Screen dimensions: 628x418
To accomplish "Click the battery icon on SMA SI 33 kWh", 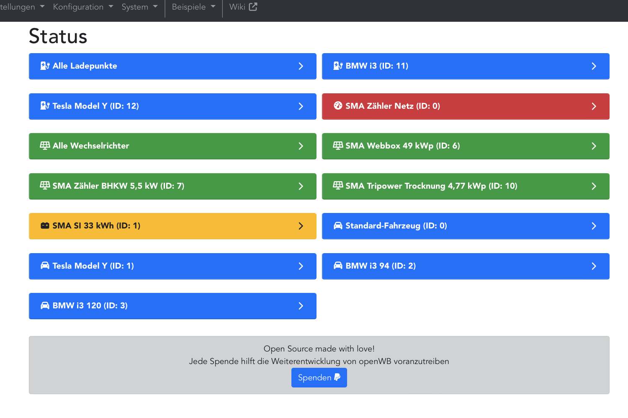I will pyautogui.click(x=45, y=226).
